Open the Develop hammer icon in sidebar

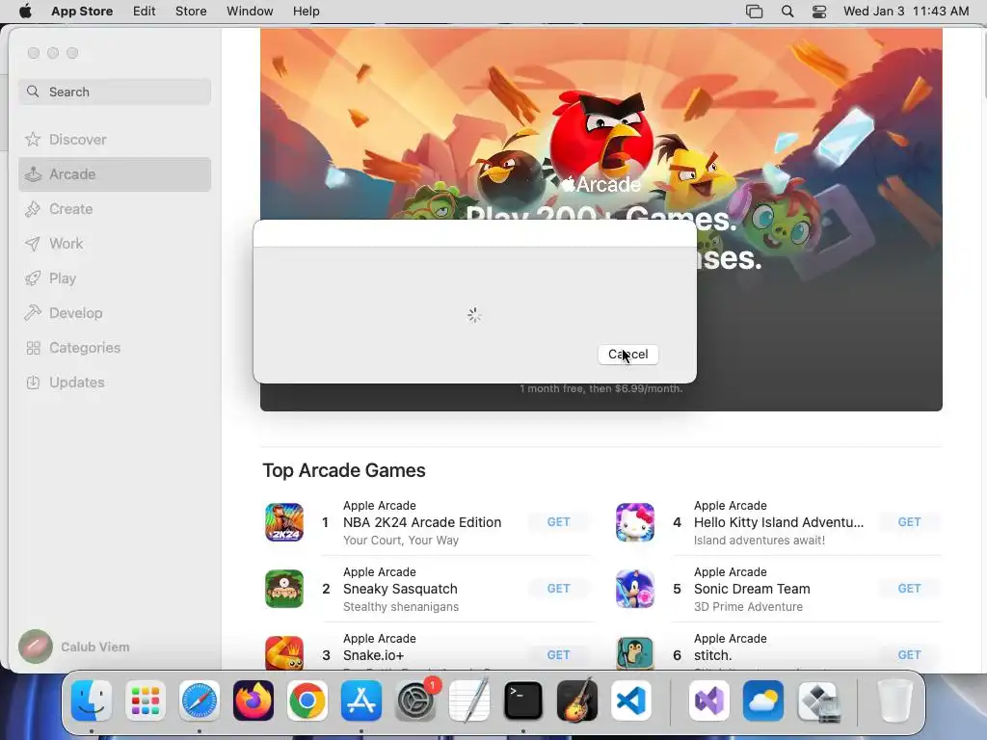click(x=33, y=313)
